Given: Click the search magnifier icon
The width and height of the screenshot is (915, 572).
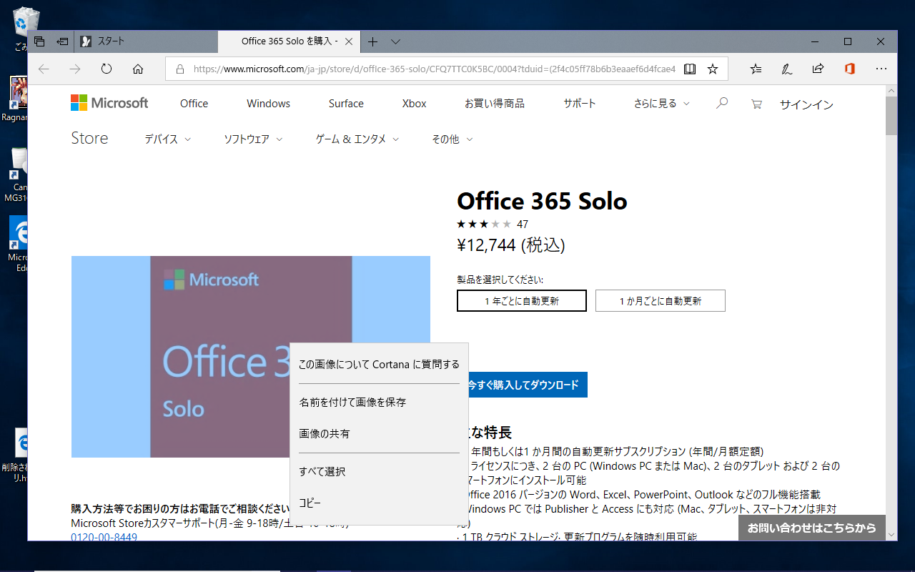Looking at the screenshot, I should pos(722,104).
